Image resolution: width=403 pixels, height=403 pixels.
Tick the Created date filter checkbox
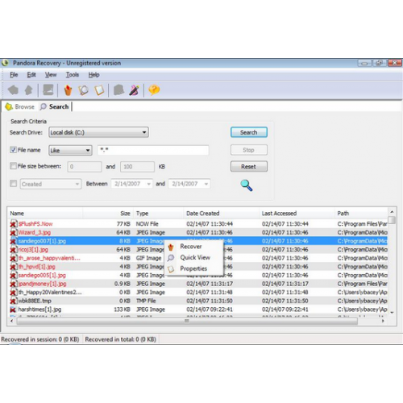[13, 184]
